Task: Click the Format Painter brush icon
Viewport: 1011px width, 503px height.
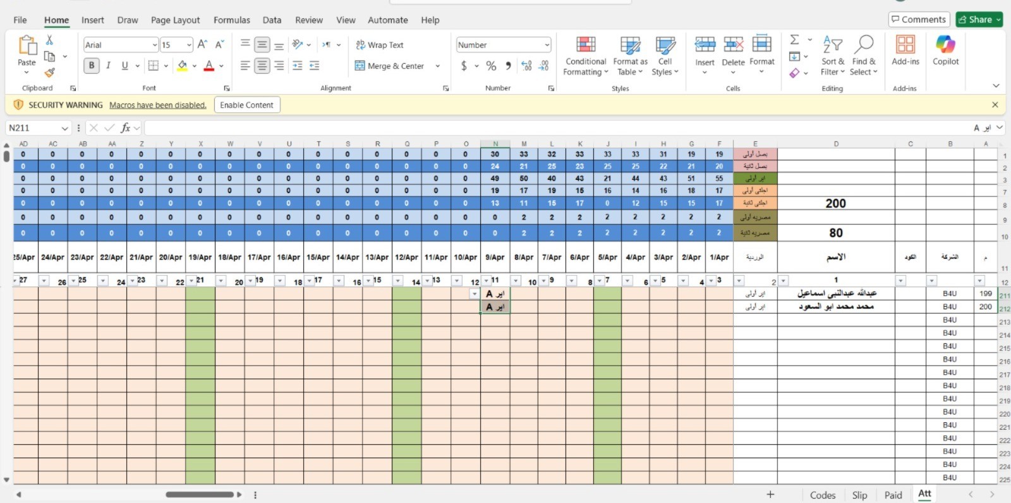Action: click(49, 73)
